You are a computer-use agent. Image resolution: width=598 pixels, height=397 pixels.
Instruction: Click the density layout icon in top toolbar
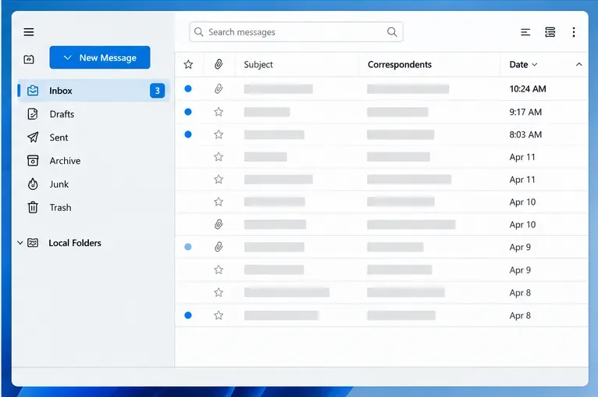point(550,32)
